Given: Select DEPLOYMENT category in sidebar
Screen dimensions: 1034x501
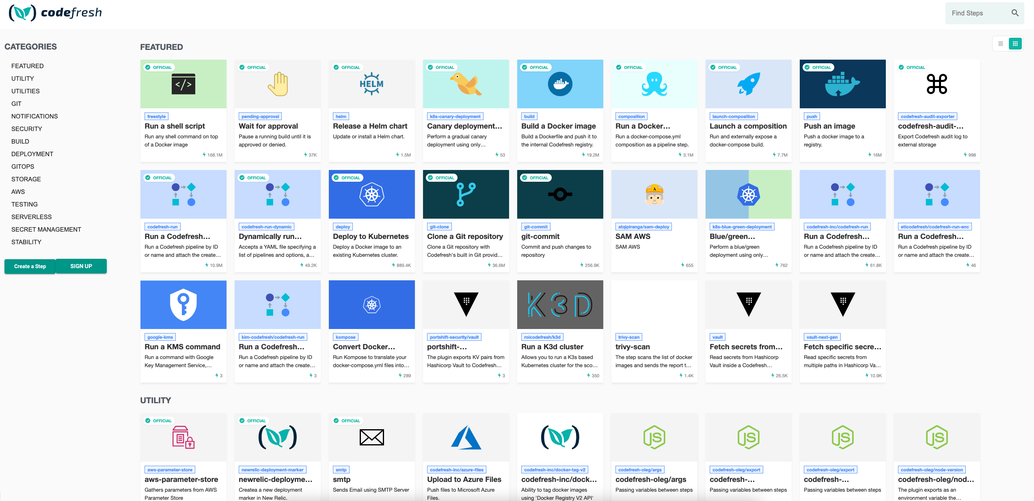Looking at the screenshot, I should (x=32, y=154).
